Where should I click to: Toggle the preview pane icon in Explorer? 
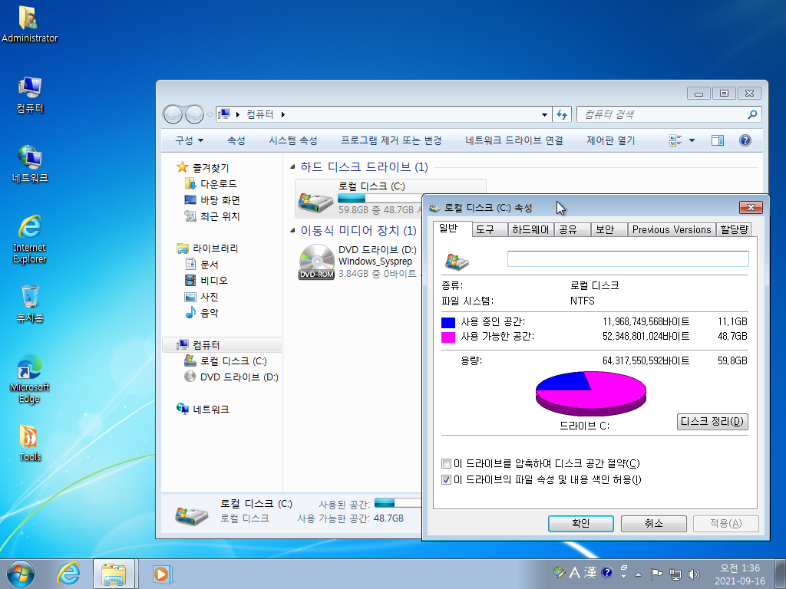[718, 140]
